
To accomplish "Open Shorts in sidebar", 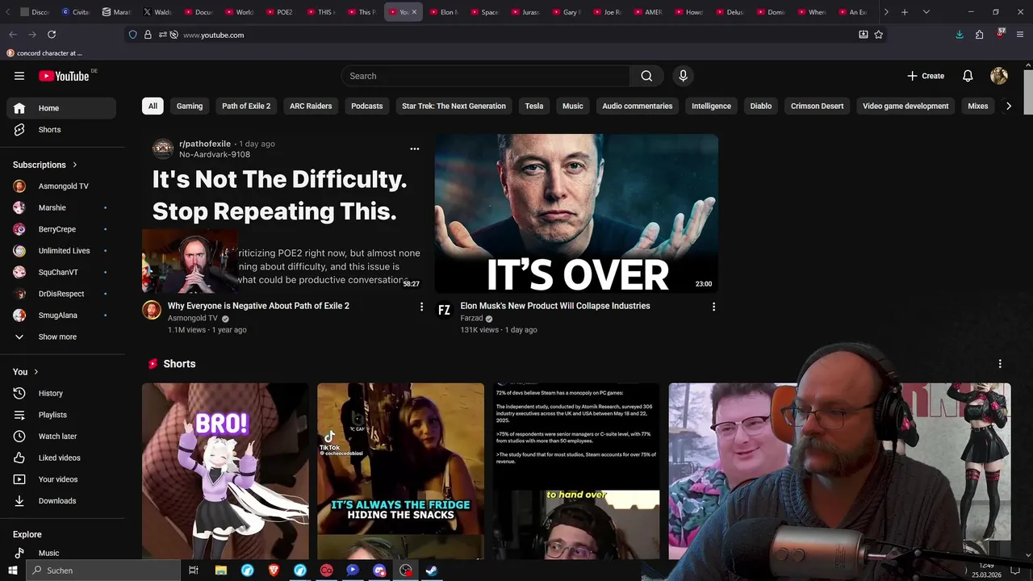I will pyautogui.click(x=61, y=130).
